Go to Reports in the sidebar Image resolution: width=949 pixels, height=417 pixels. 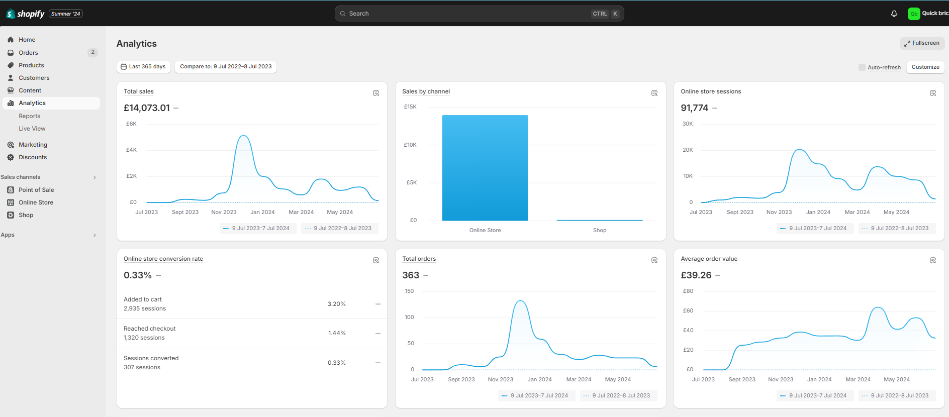click(29, 116)
